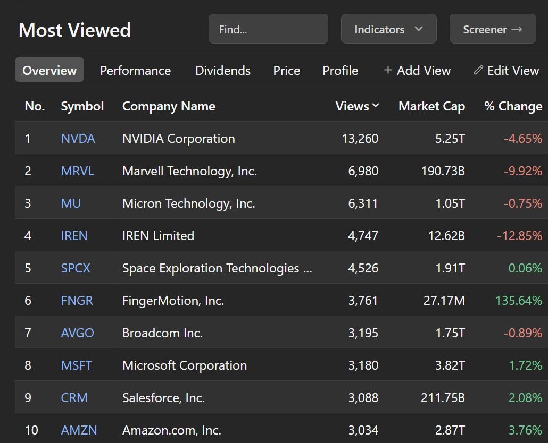
Task: Click Marvell Technology, Inc. company name
Action: coord(190,171)
